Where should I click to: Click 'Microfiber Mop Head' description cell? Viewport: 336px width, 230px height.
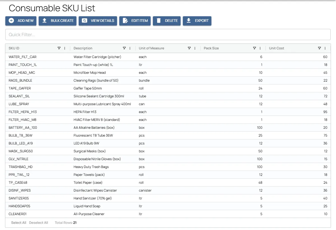click(x=103, y=73)
